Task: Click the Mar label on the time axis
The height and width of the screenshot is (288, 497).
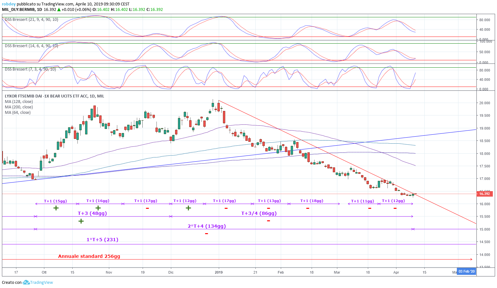Action: (x=337, y=272)
